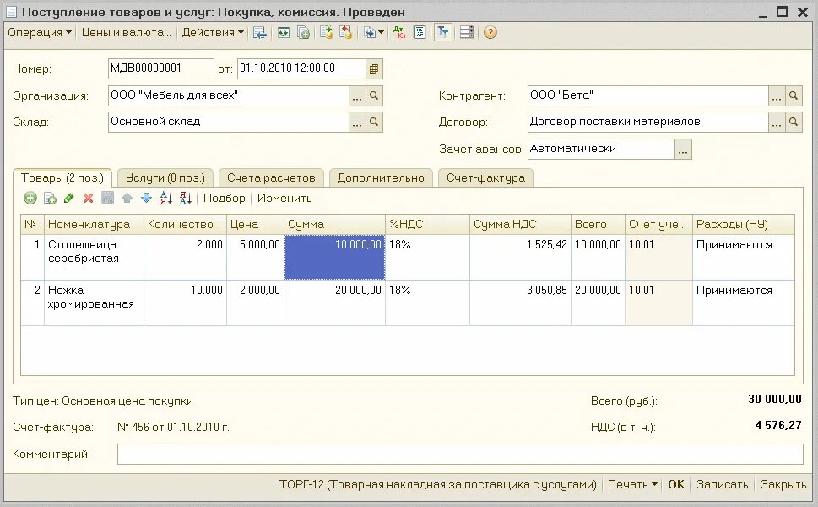
Task: Click the OK button
Action: [676, 484]
